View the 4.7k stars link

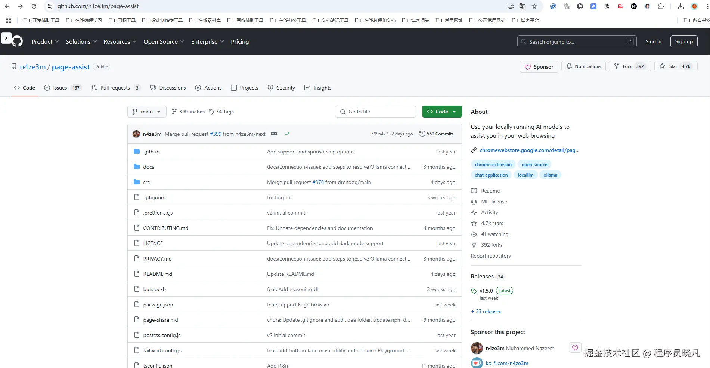coord(492,223)
